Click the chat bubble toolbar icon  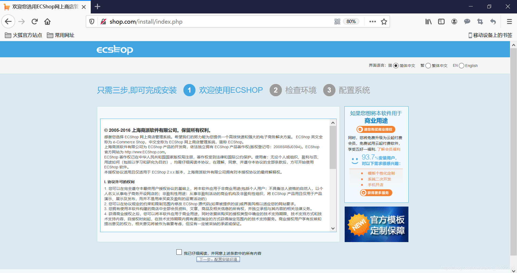click(x=467, y=22)
